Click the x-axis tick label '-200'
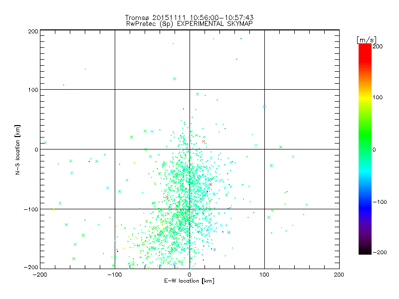The width and height of the screenshot is (399, 299). [x=40, y=275]
